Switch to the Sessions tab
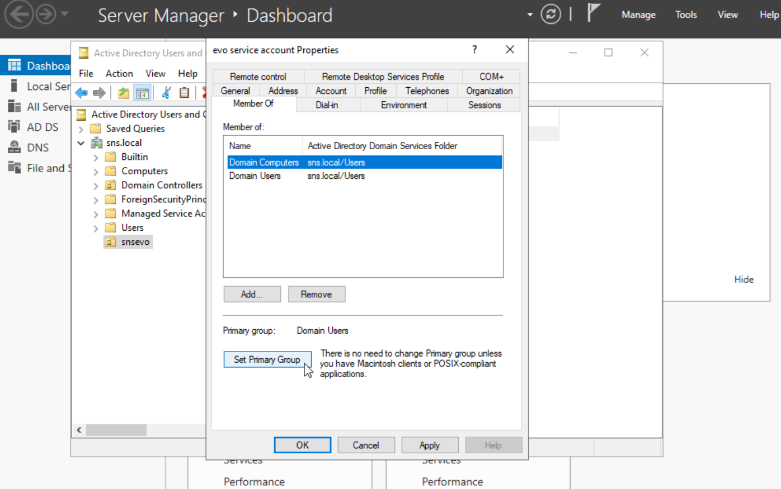781x489 pixels. click(484, 105)
